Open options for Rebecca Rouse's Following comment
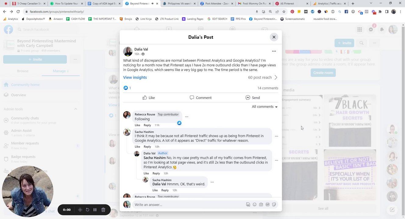Screen dimensions: 405x219 (x=187, y=116)
